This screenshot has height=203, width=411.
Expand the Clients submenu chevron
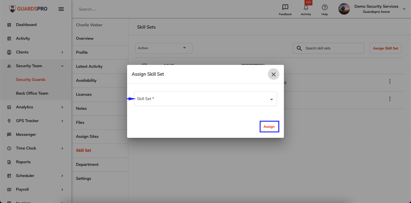click(62, 52)
